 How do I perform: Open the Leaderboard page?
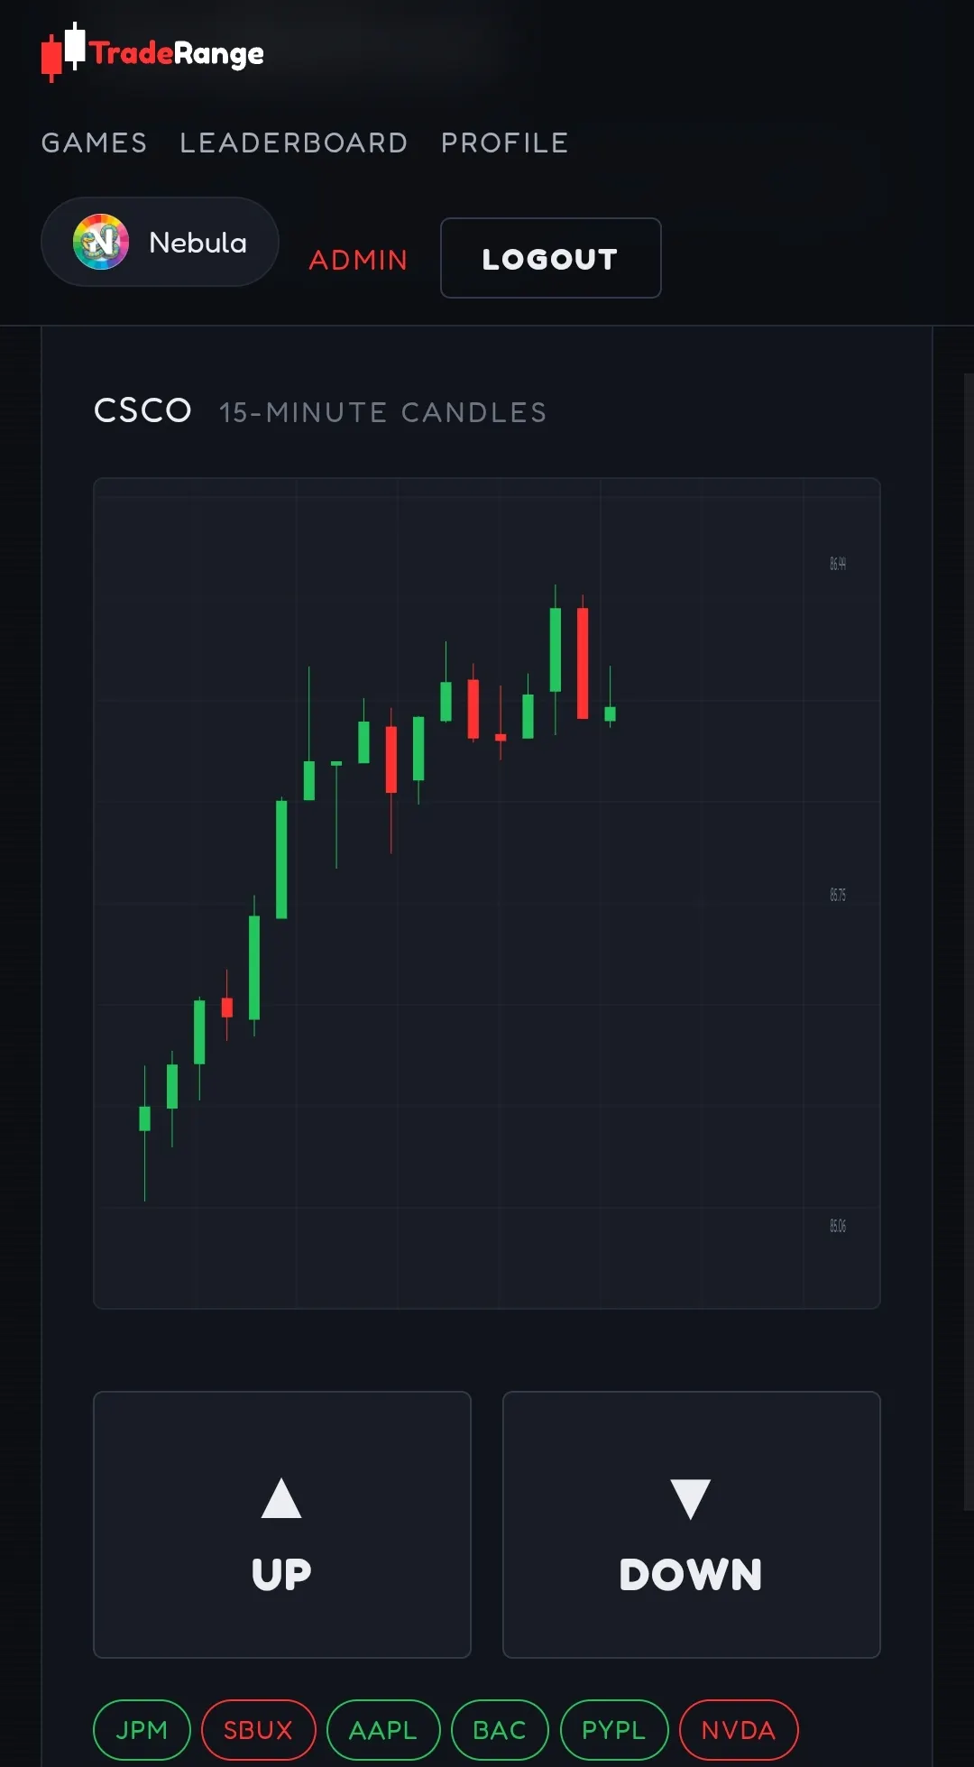pos(294,143)
